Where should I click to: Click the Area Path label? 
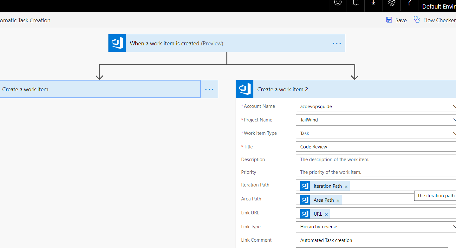pos(251,199)
